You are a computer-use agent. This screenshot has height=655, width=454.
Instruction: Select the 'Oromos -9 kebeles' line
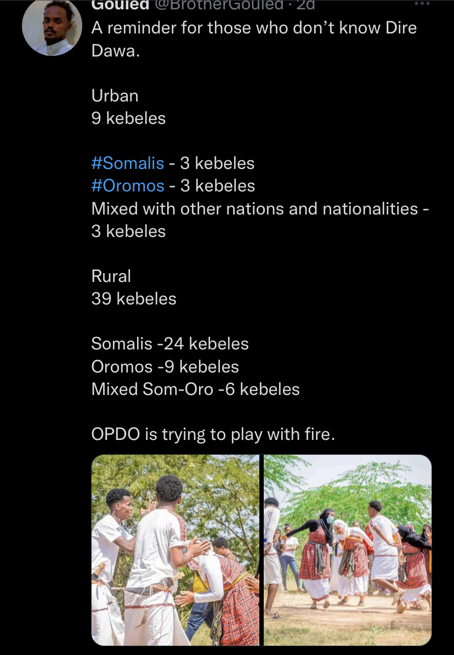coord(165,367)
